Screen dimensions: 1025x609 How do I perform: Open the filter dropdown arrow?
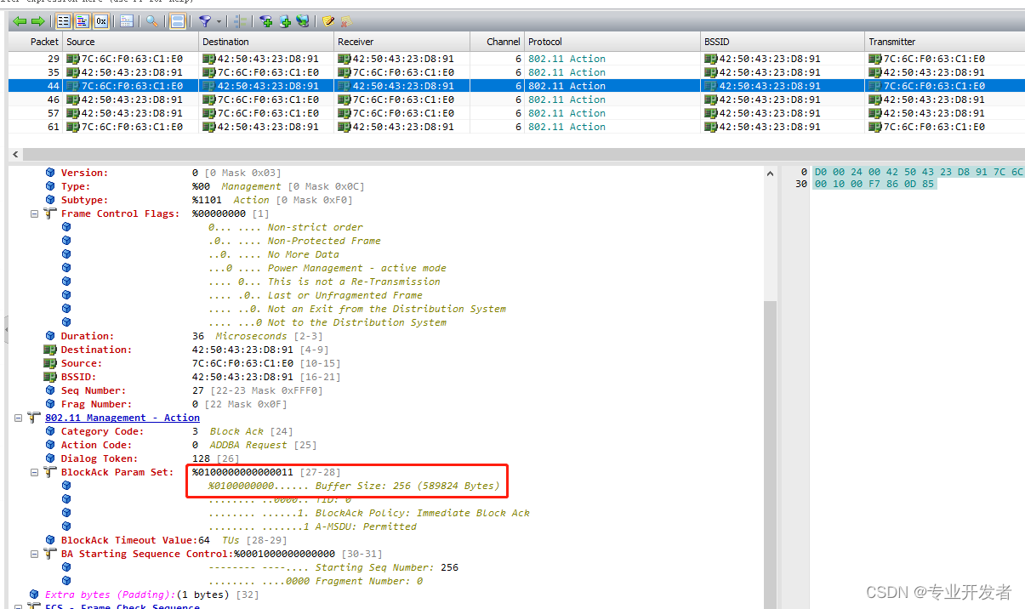tap(219, 21)
